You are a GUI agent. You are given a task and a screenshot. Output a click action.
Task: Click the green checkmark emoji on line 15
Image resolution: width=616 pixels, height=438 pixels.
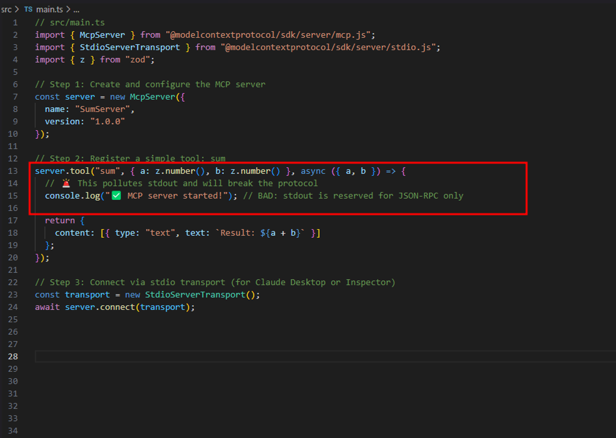point(116,196)
